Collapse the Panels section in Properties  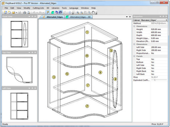click(x=134, y=56)
